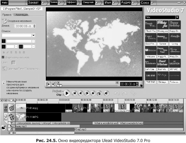Image resolution: width=186 pixels, height=143 pixels.
Task: Click the scissors cut clip icon
Action: pos(133,93)
